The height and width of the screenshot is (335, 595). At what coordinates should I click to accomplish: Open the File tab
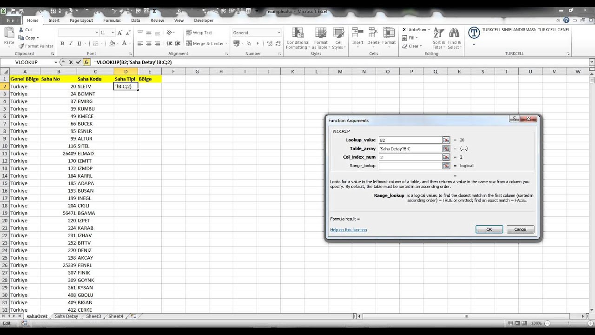point(10,20)
